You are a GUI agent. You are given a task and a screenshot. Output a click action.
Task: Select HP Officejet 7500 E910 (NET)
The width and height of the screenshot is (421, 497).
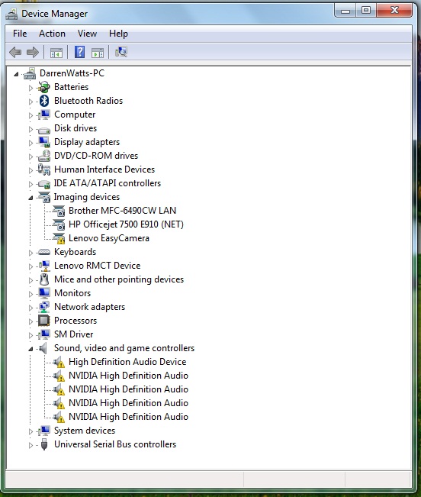126,224
